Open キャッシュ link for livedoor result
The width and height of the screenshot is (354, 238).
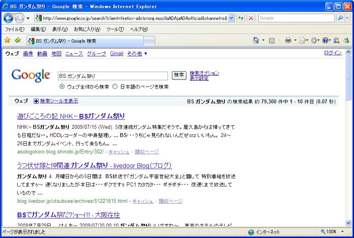point(143,201)
